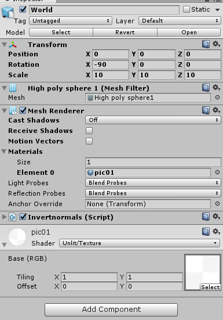223x320 pixels.
Task: Click the Mesh Renderer component icon
Action: (13, 110)
